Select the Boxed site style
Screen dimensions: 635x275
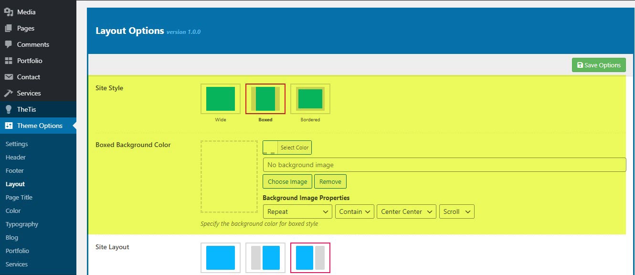click(x=265, y=99)
